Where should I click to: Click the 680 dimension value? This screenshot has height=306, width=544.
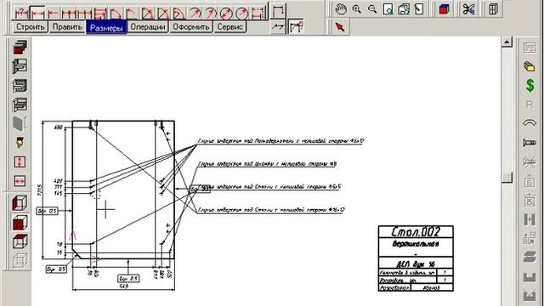coord(59,127)
